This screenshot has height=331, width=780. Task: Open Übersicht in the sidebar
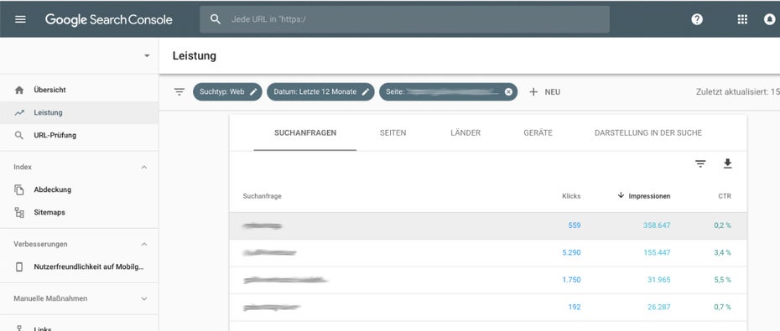pyautogui.click(x=79, y=90)
